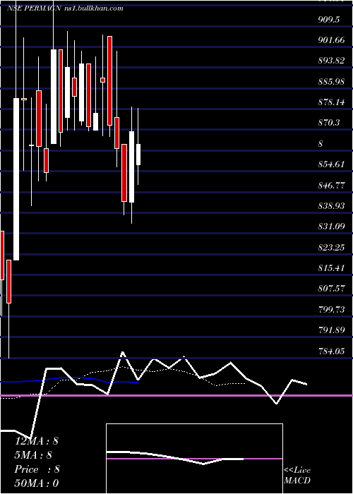Click the NSE PERMAGN ns1.bullkhan.com title text
The height and width of the screenshot is (494, 353).
65,8
